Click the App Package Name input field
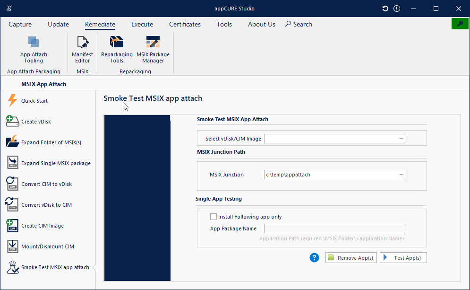 [x=334, y=228]
